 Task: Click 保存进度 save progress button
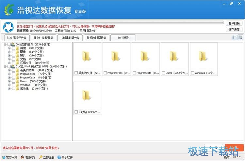(x=234, y=29)
